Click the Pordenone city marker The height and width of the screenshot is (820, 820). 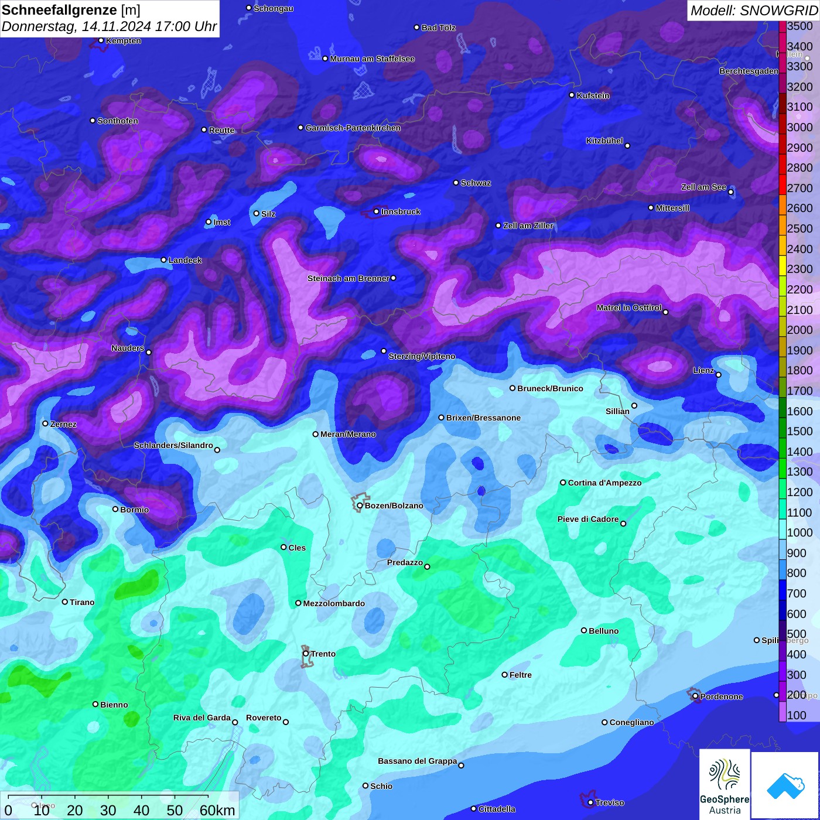point(695,696)
